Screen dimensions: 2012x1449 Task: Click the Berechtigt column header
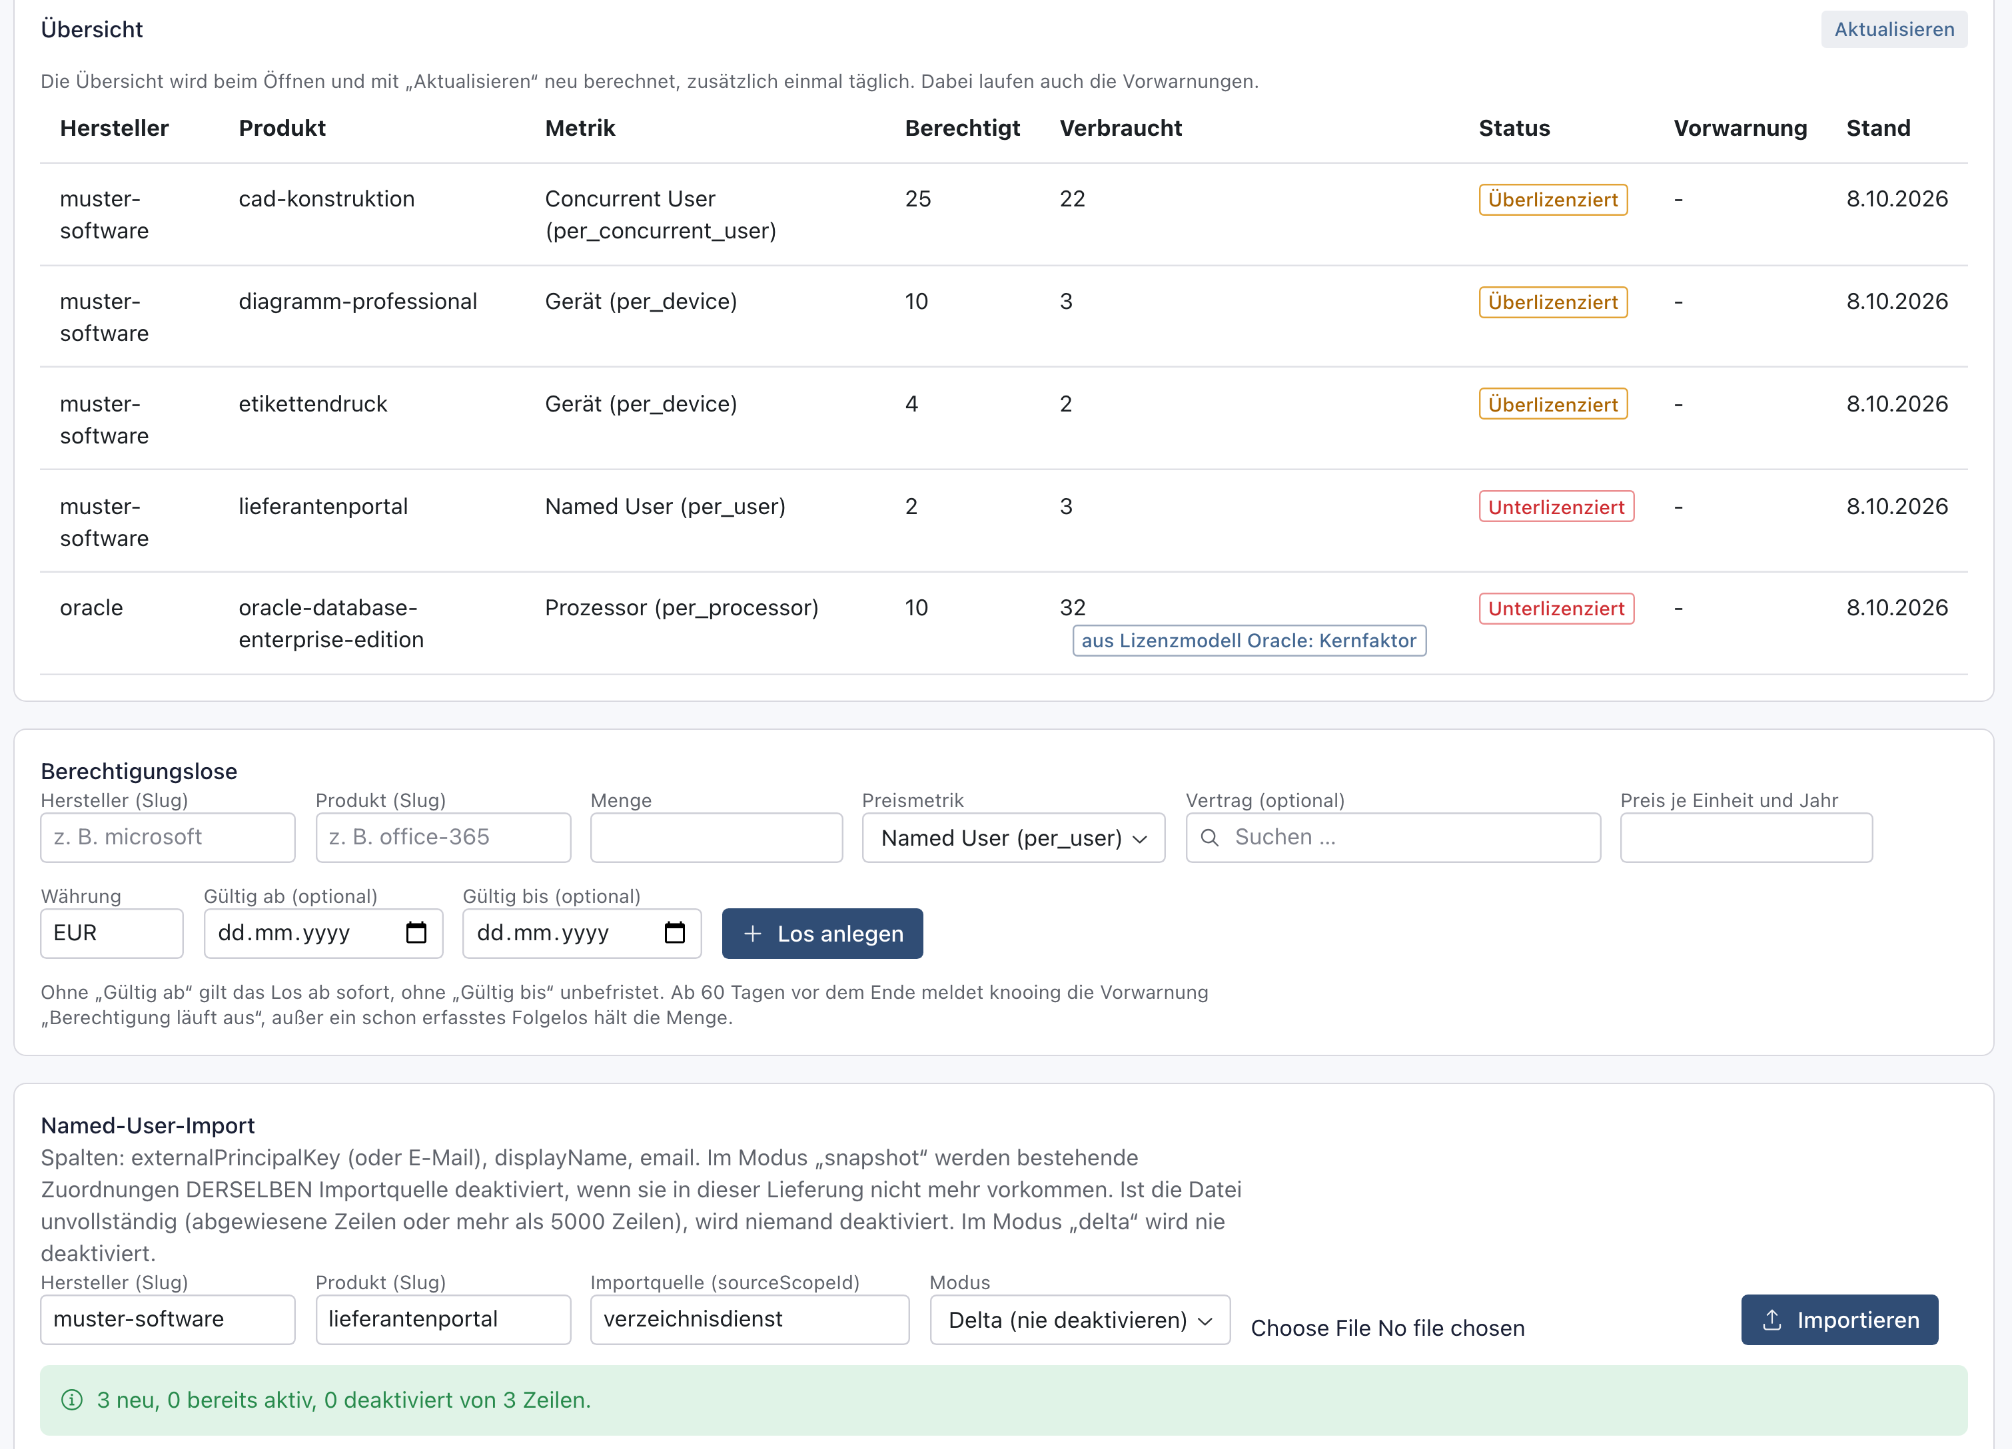(963, 128)
